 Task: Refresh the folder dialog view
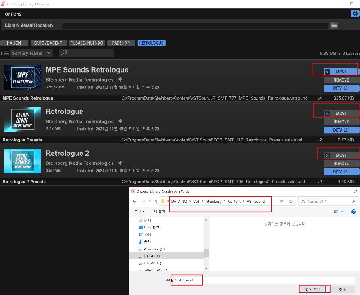point(291,201)
